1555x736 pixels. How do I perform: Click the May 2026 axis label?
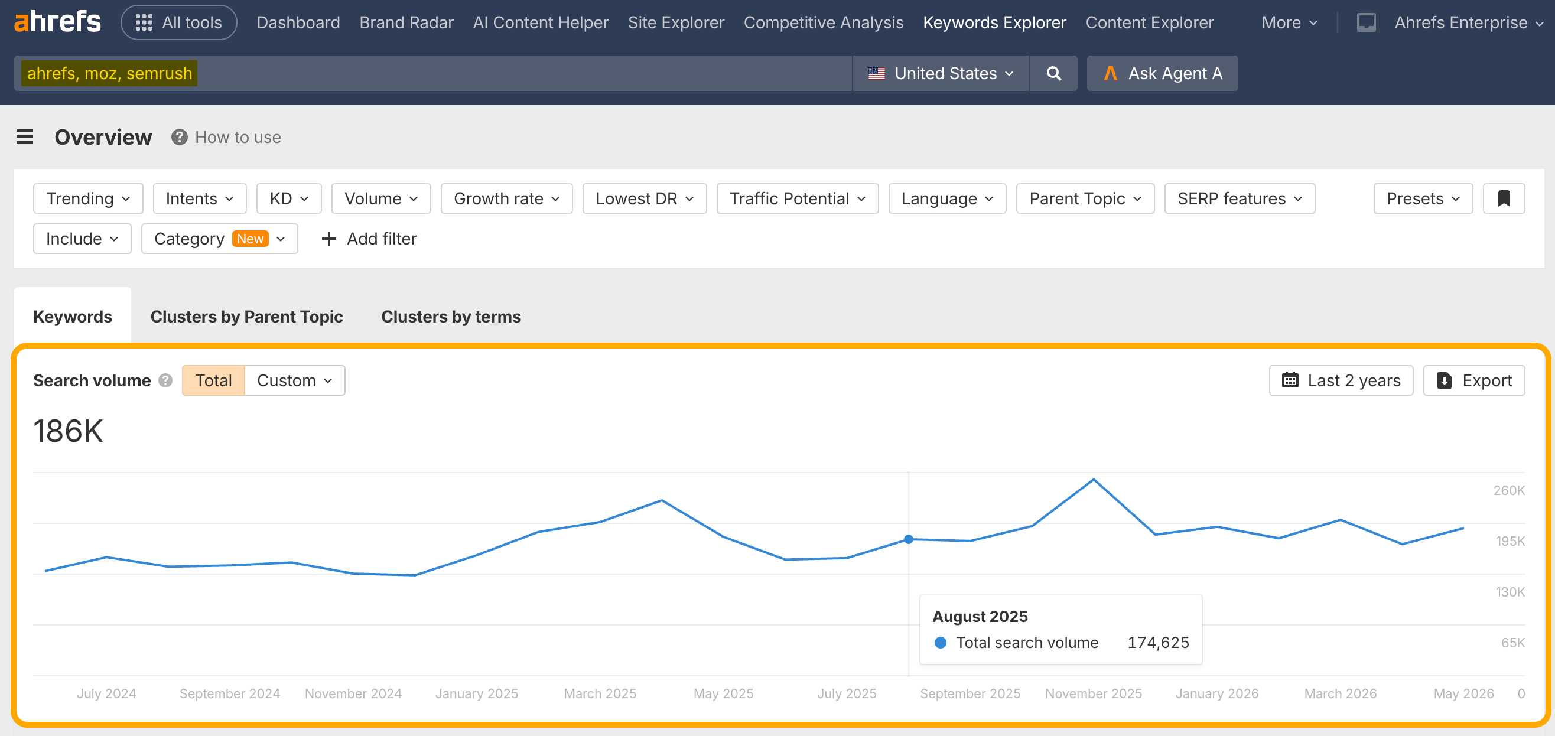pyautogui.click(x=1463, y=693)
